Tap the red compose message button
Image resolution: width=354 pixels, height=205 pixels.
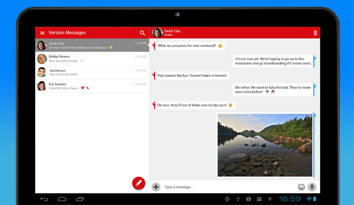click(139, 183)
